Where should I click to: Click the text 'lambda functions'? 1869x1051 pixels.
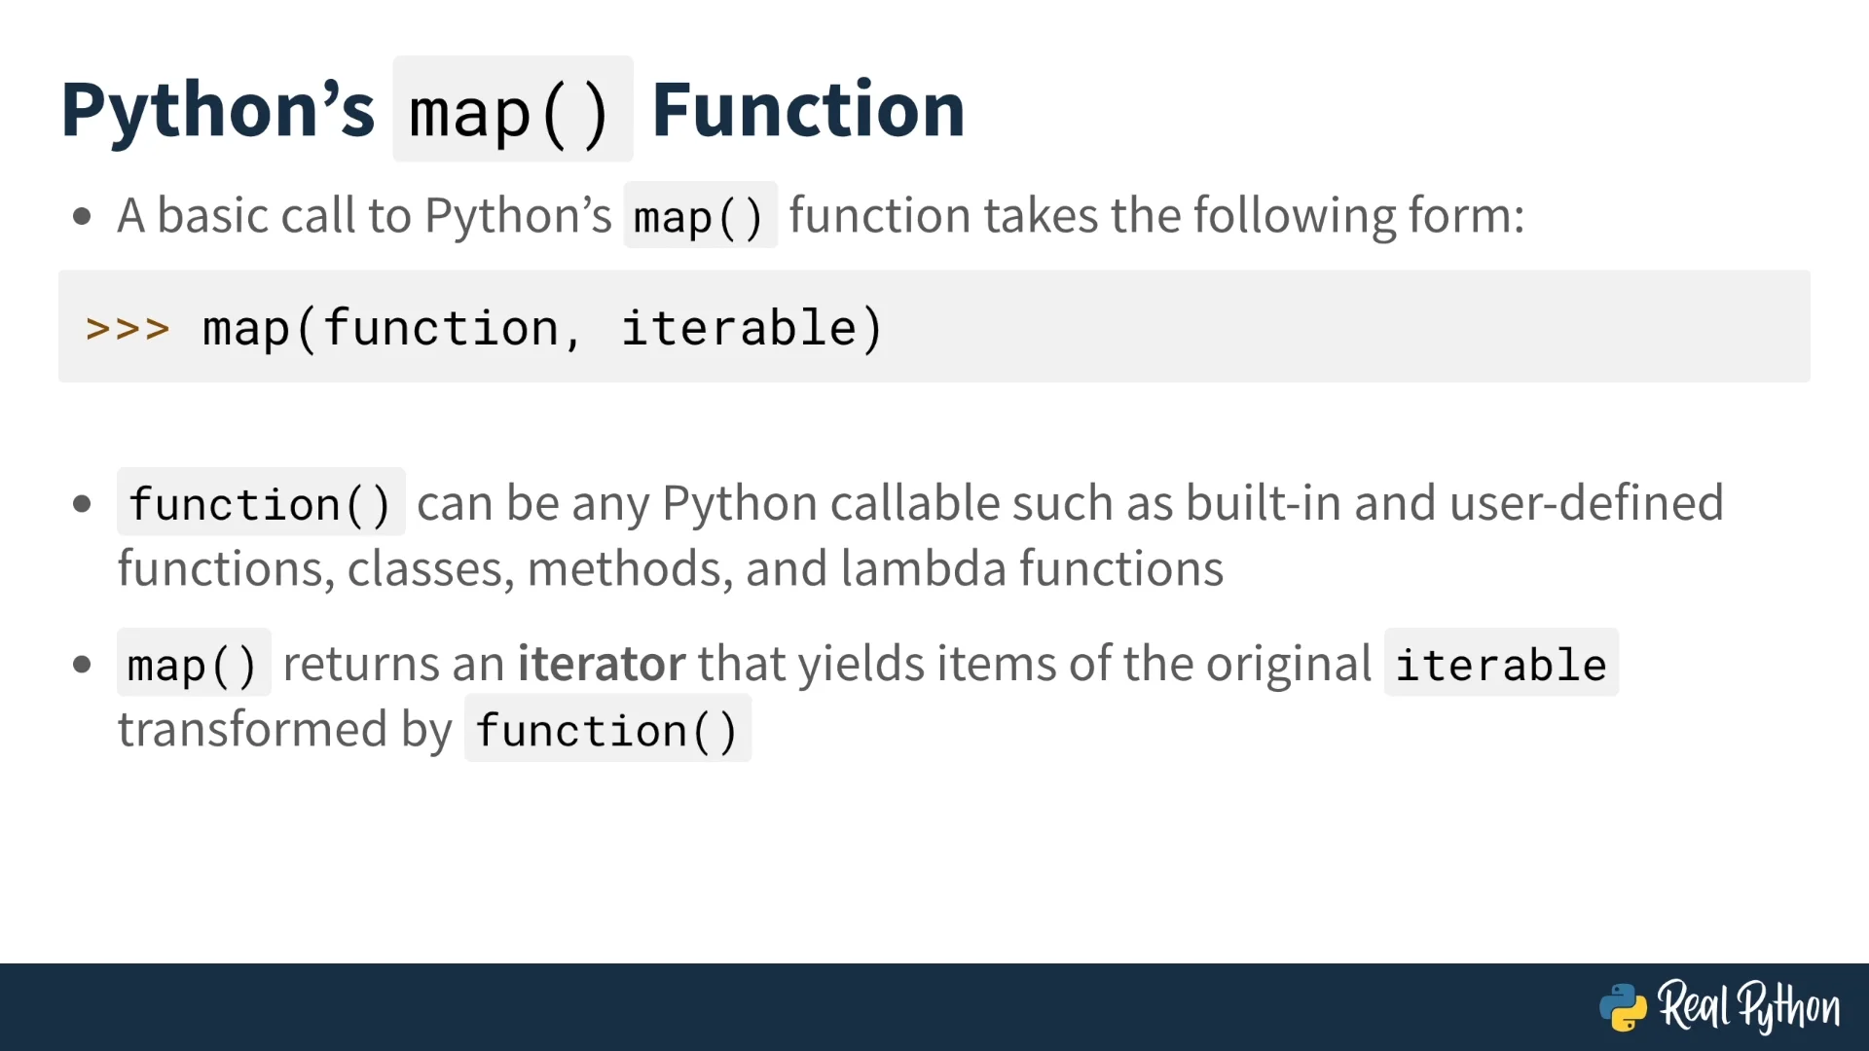coord(1032,568)
